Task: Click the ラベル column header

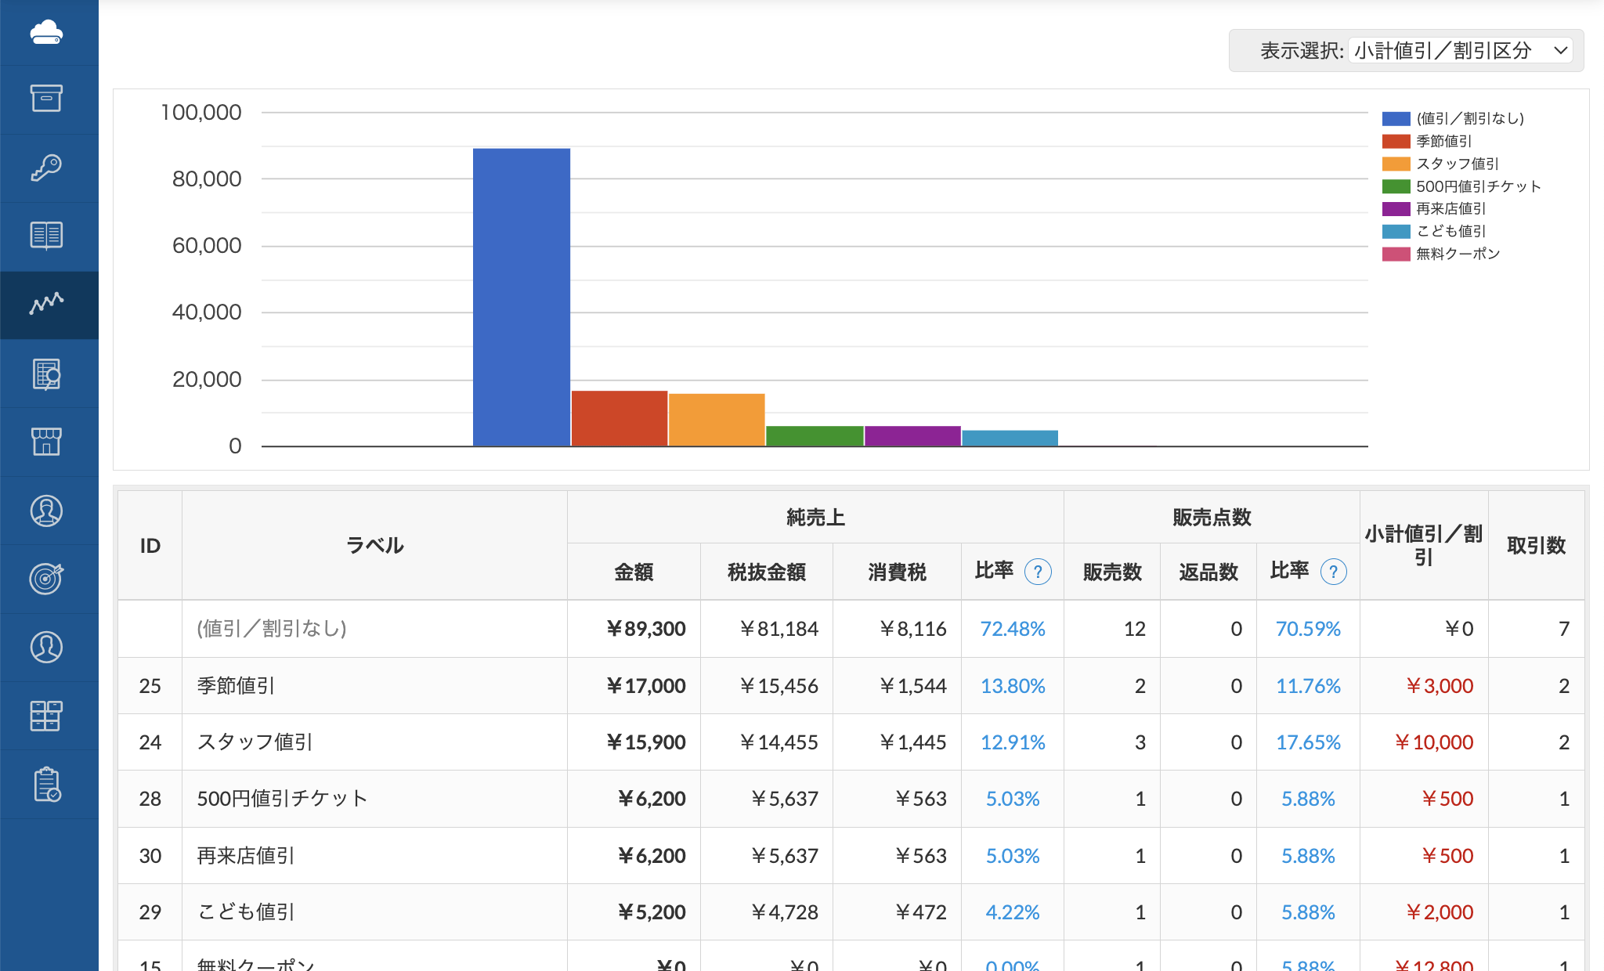Action: tap(374, 546)
